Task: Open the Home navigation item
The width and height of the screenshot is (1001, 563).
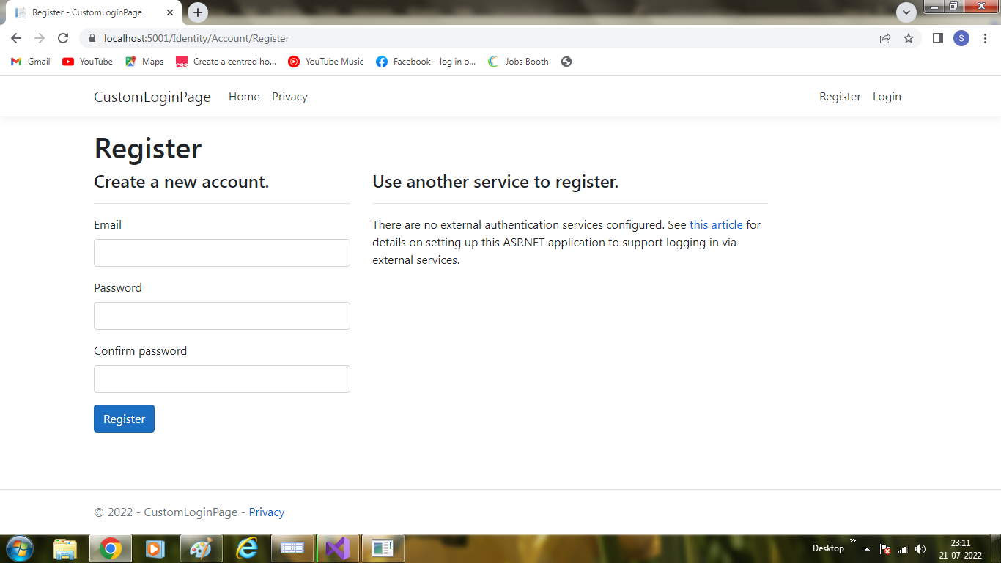Action: (244, 96)
